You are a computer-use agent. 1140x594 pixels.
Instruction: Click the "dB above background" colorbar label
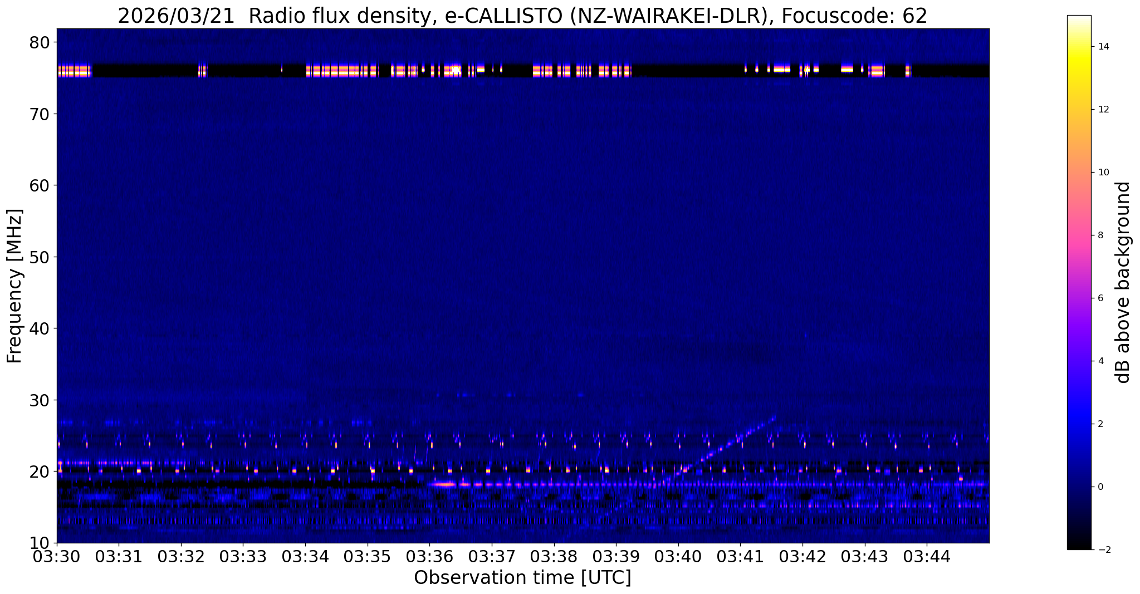[1123, 282]
